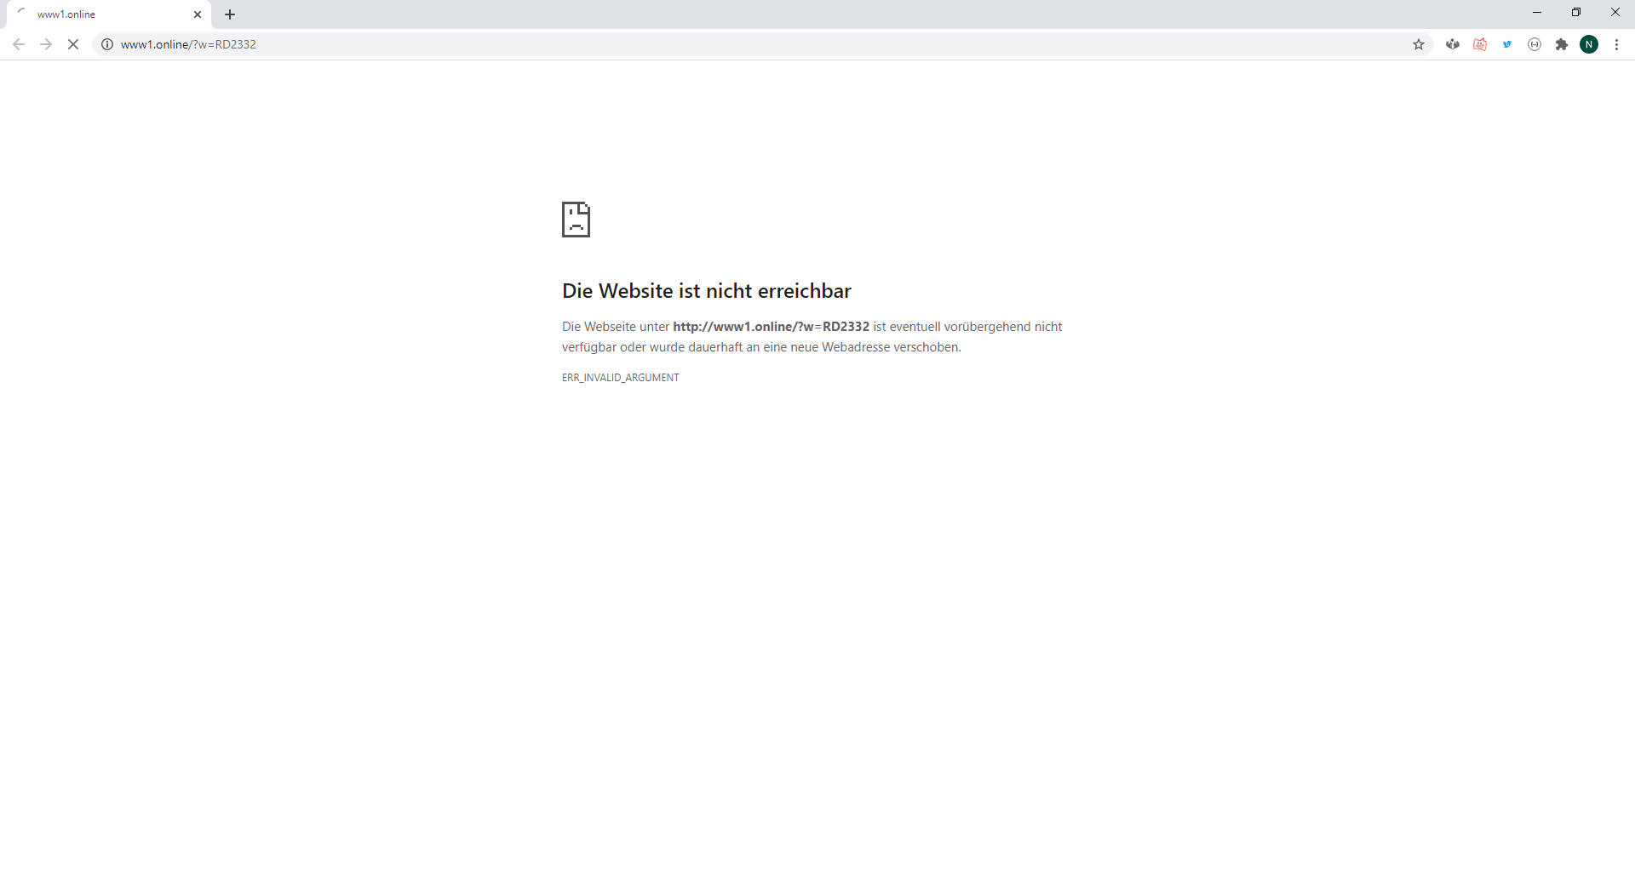The height and width of the screenshot is (885, 1635).
Task: Click heading 'Die Website ist nicht erreichbar'
Action: click(707, 291)
